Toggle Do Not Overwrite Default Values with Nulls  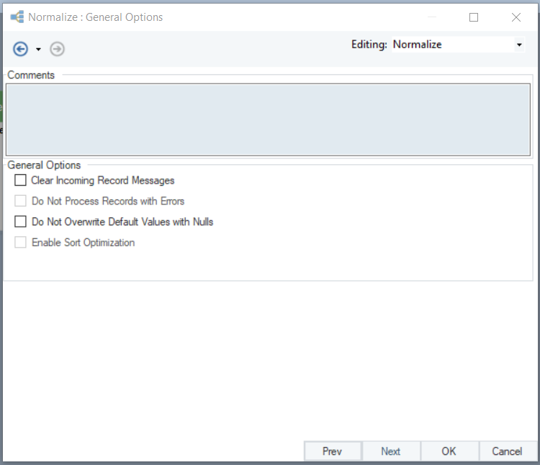point(20,222)
